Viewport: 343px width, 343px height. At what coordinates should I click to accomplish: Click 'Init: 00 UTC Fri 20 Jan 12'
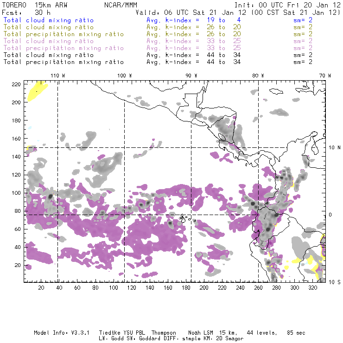pos(287,5)
